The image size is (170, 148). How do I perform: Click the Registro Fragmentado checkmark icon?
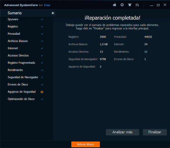click(x=42, y=63)
